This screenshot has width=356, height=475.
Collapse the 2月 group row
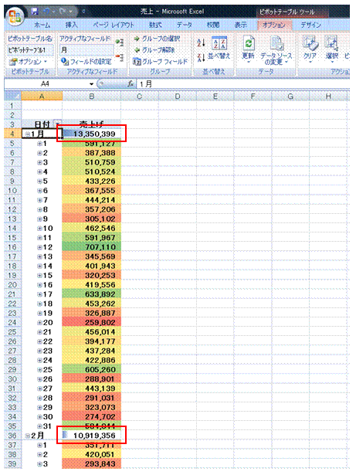(x=27, y=436)
